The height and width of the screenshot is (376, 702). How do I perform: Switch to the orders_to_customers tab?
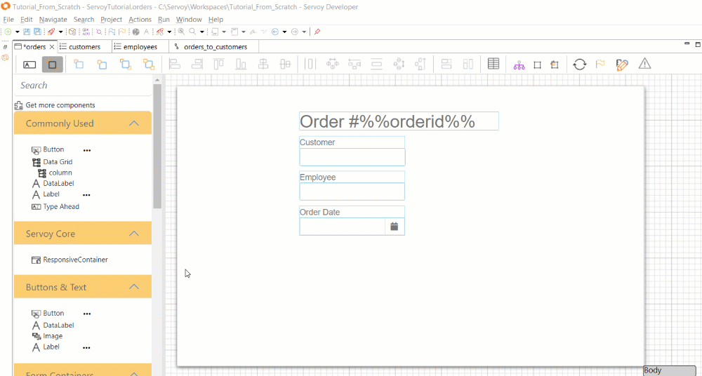point(215,47)
